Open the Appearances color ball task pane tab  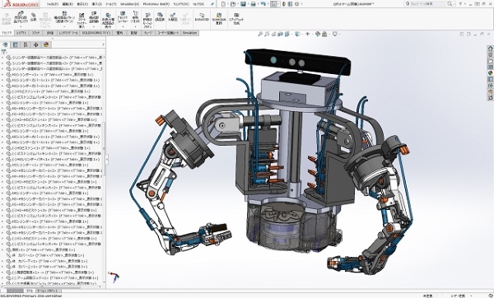click(490, 73)
